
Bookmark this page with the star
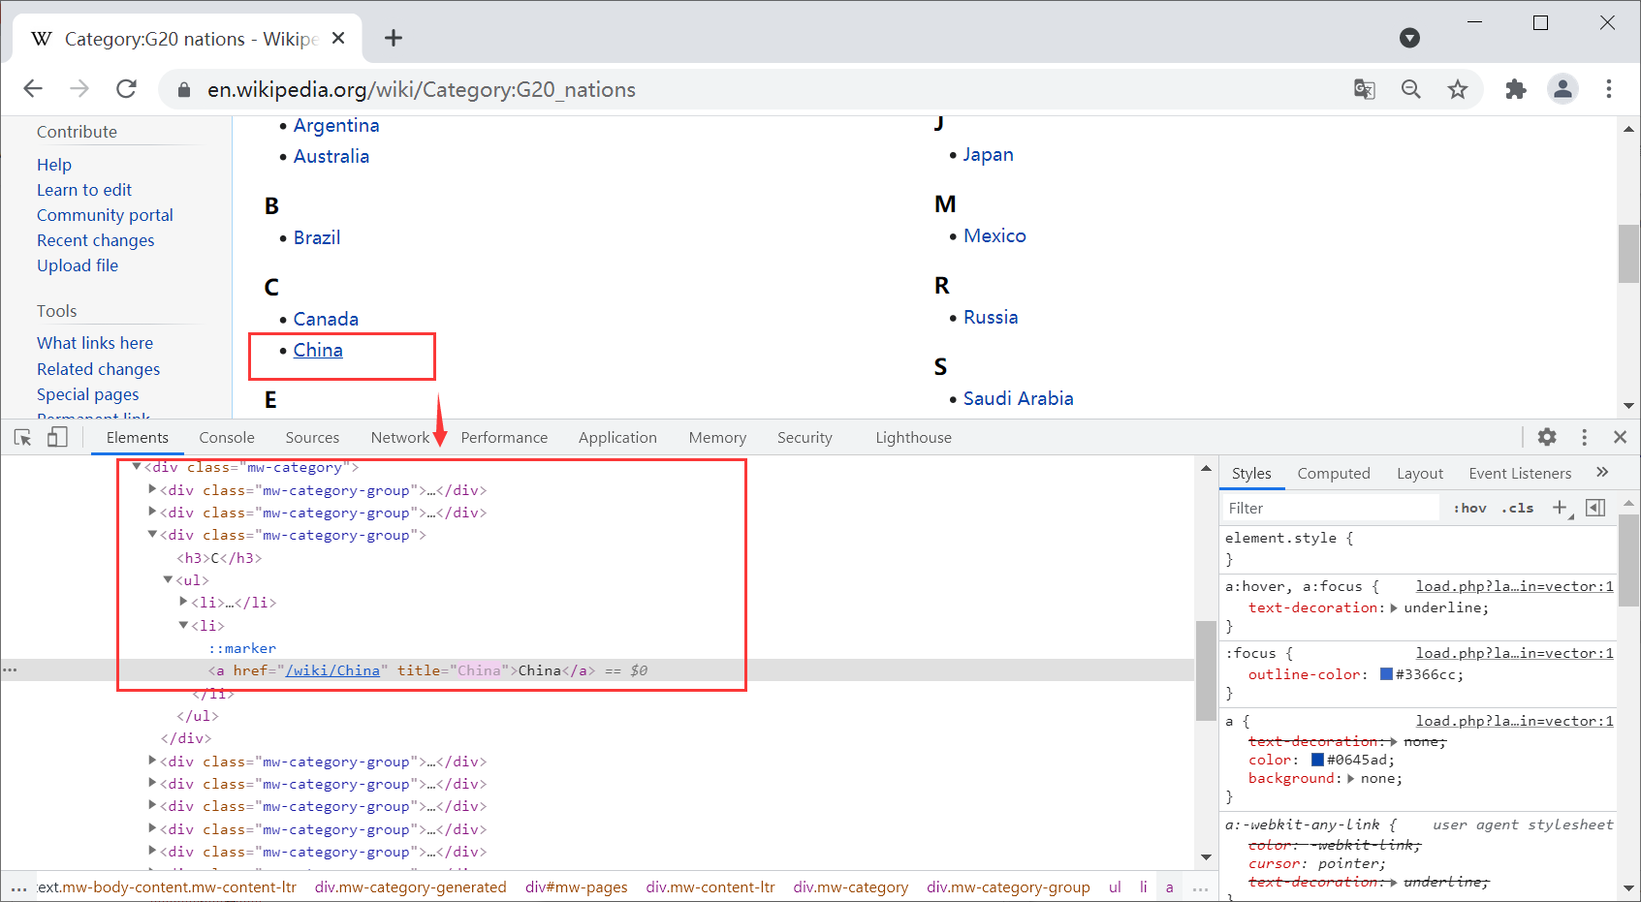pos(1458,89)
